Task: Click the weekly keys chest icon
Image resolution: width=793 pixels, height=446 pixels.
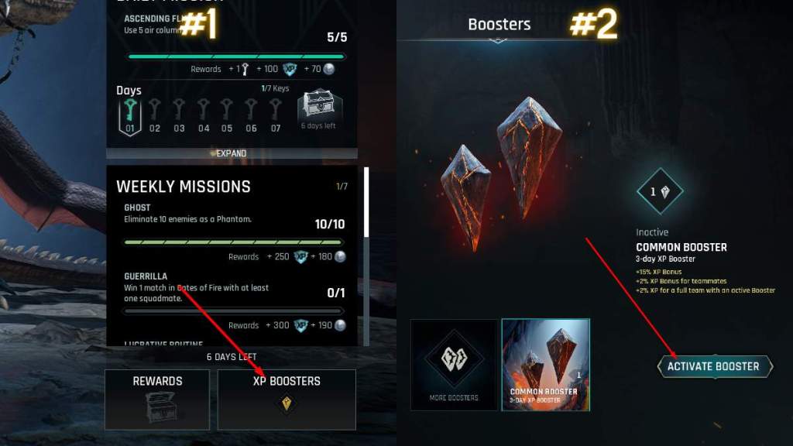Action: [x=318, y=105]
